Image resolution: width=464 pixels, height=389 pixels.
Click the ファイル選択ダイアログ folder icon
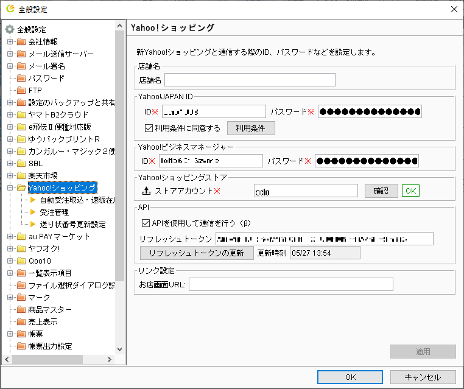[21, 285]
